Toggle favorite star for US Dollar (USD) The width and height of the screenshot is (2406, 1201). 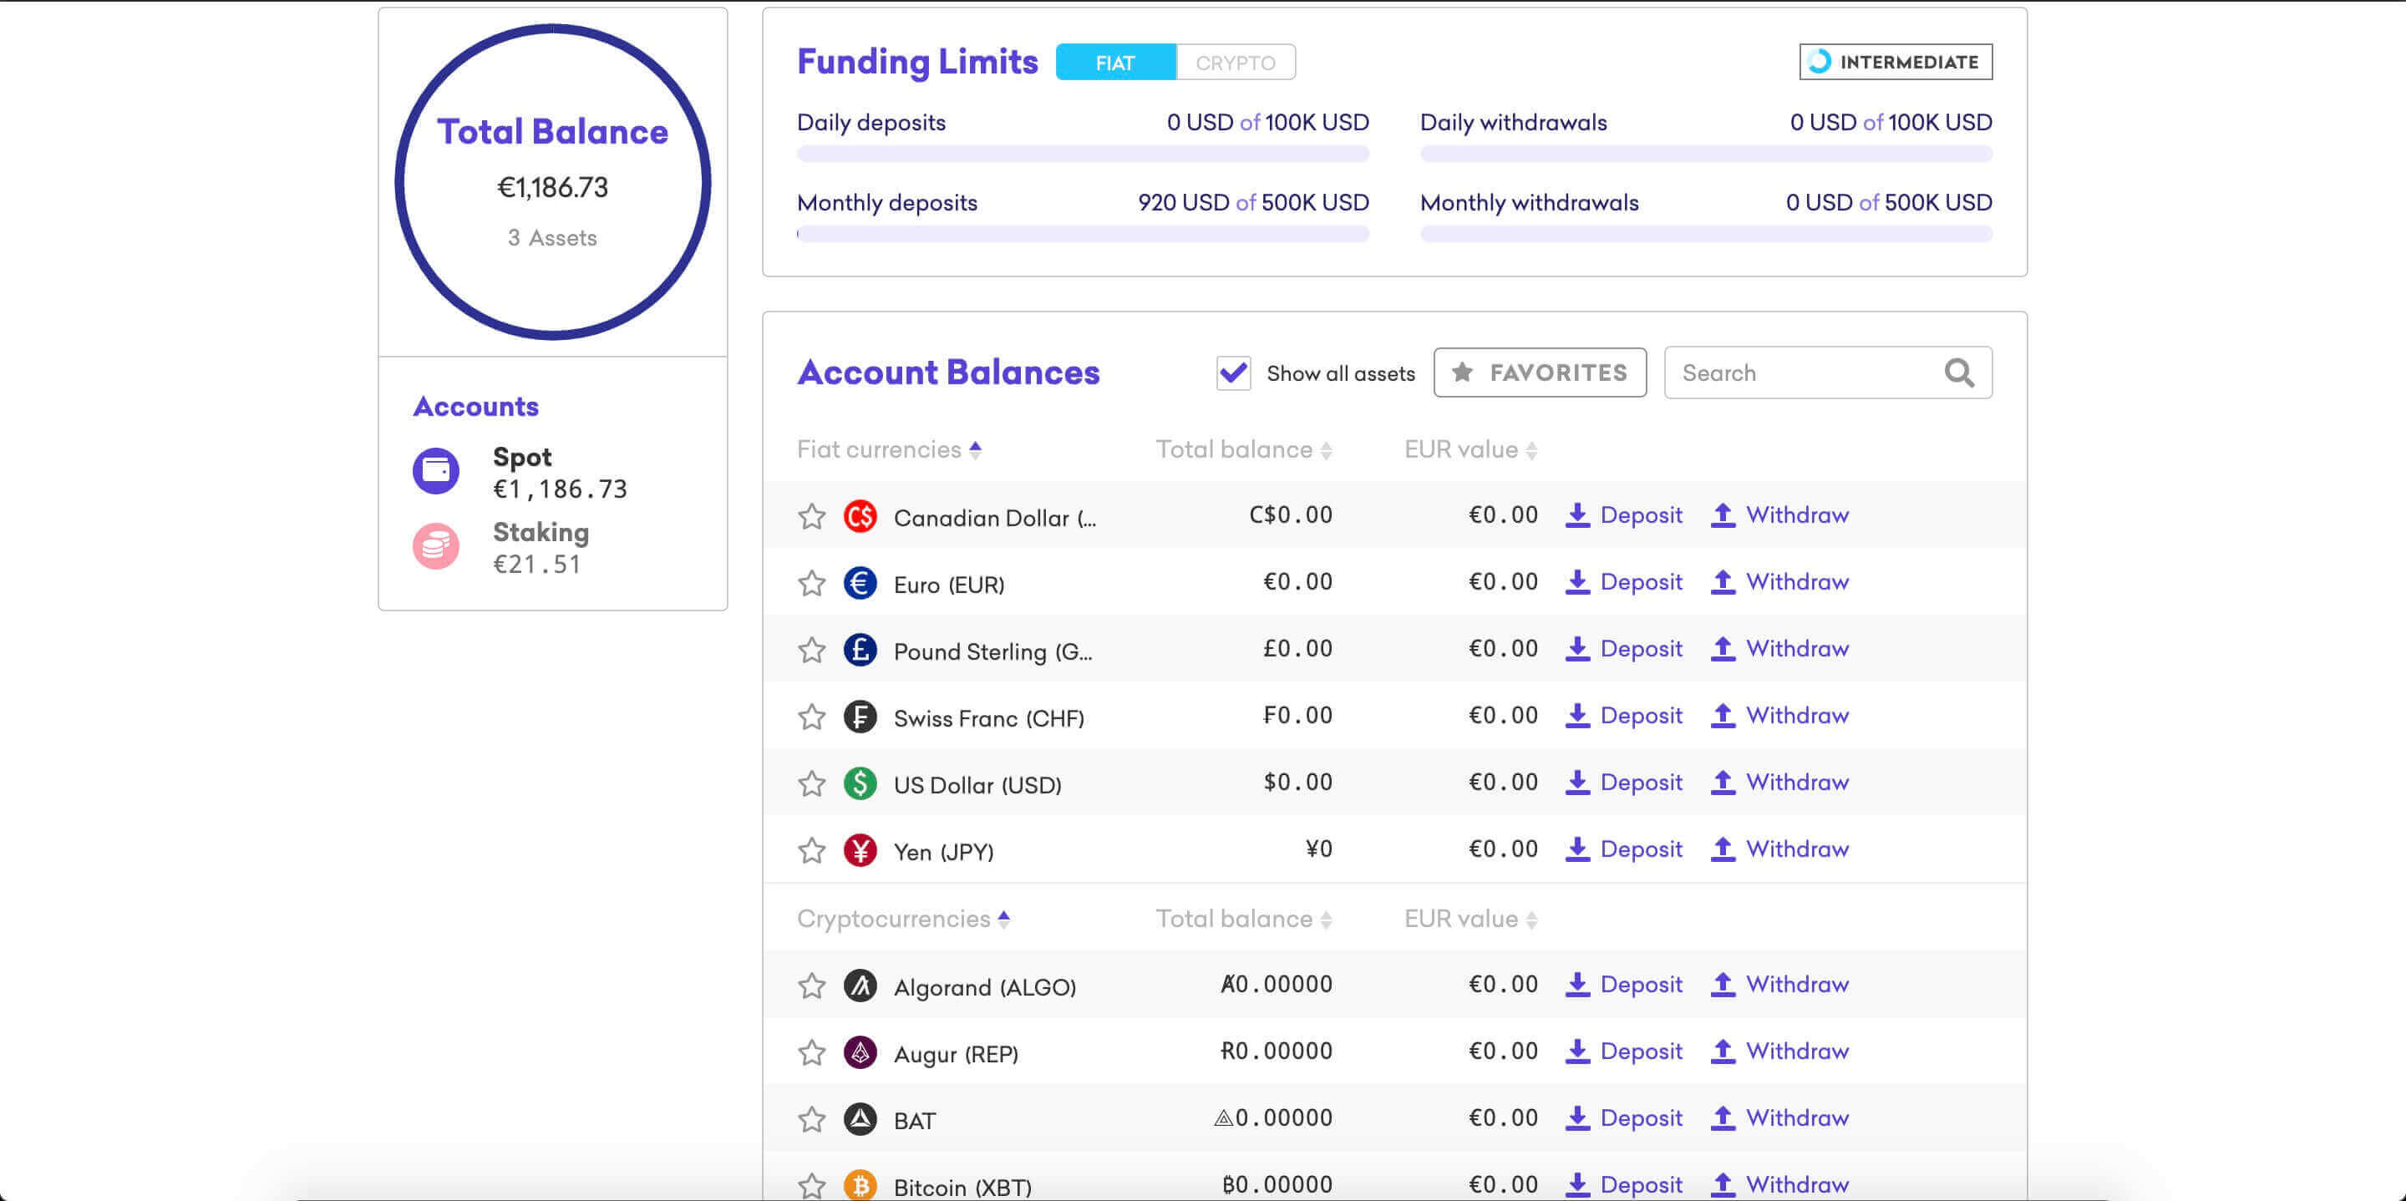[x=812, y=783]
